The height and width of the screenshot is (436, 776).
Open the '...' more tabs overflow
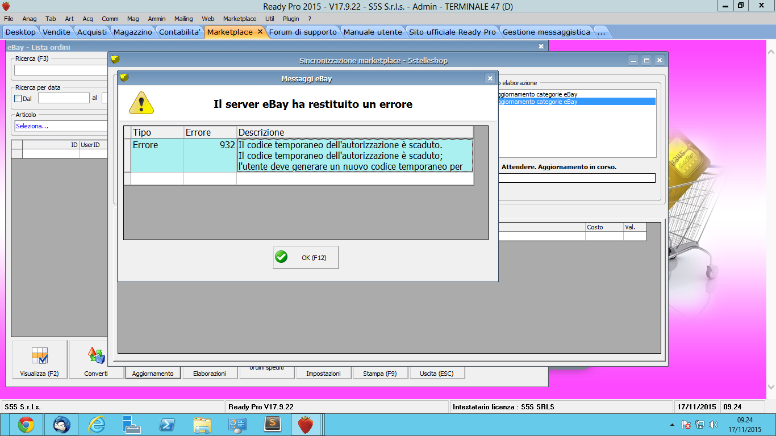click(x=601, y=32)
